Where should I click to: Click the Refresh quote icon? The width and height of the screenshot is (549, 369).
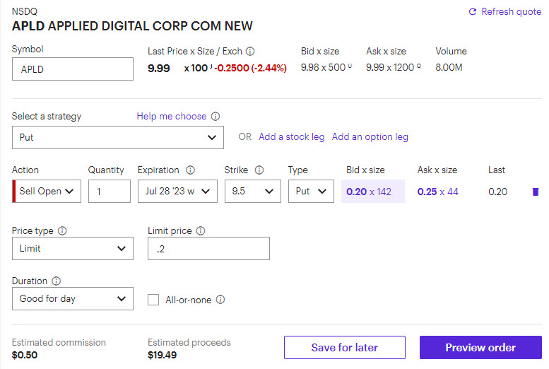click(x=473, y=12)
